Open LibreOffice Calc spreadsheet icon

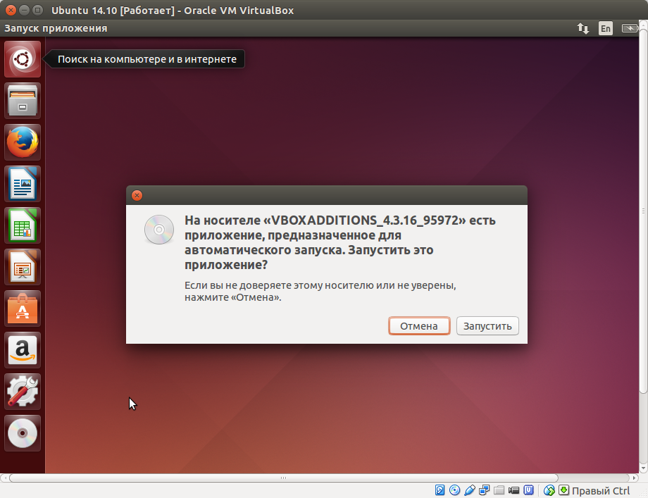tap(22, 225)
